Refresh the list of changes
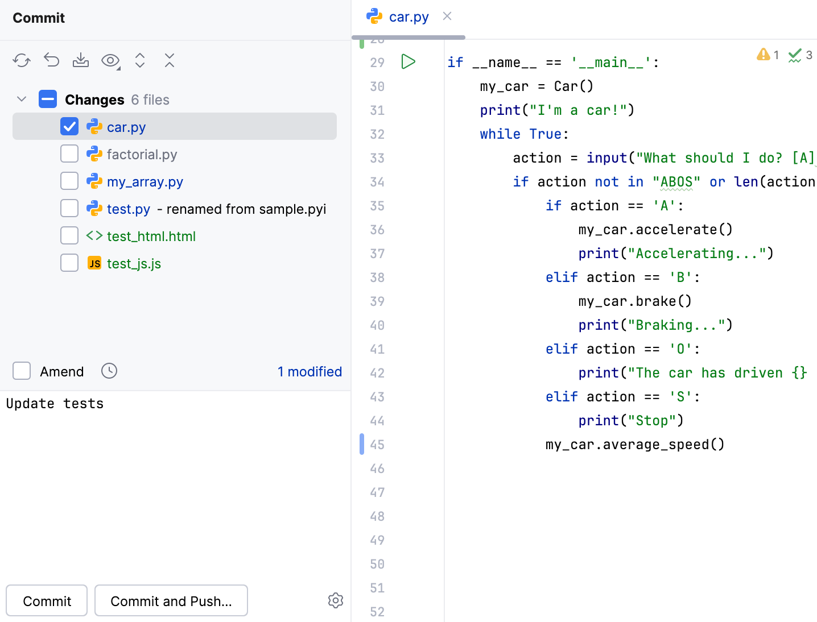 [x=22, y=60]
